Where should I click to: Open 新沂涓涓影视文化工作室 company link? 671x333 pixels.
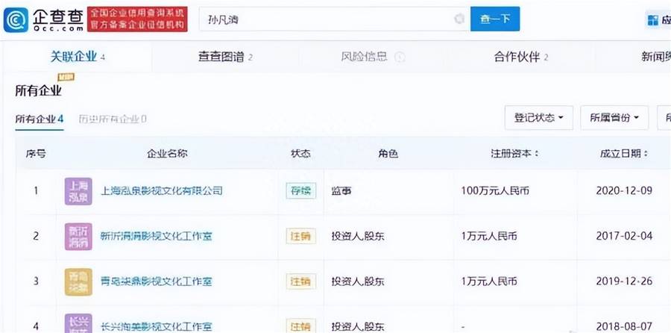tap(157, 236)
